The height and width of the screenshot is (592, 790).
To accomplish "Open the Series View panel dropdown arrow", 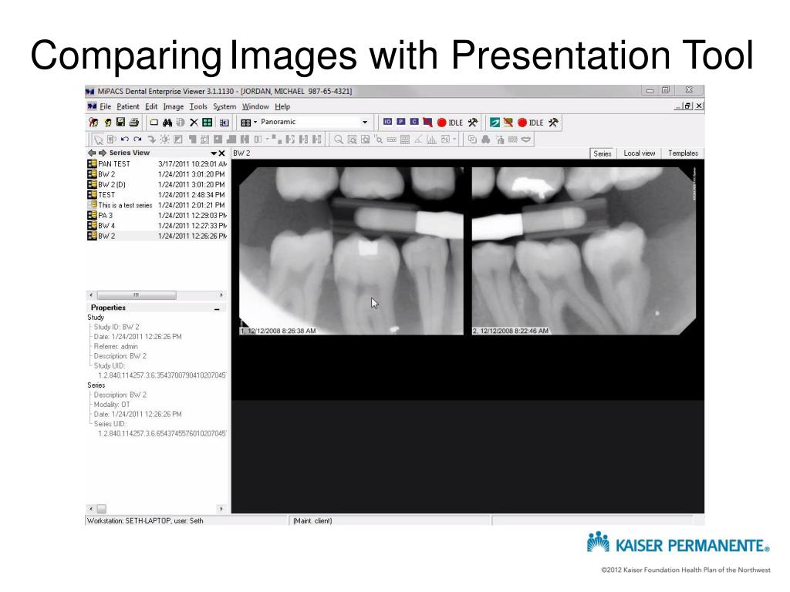I will (214, 153).
